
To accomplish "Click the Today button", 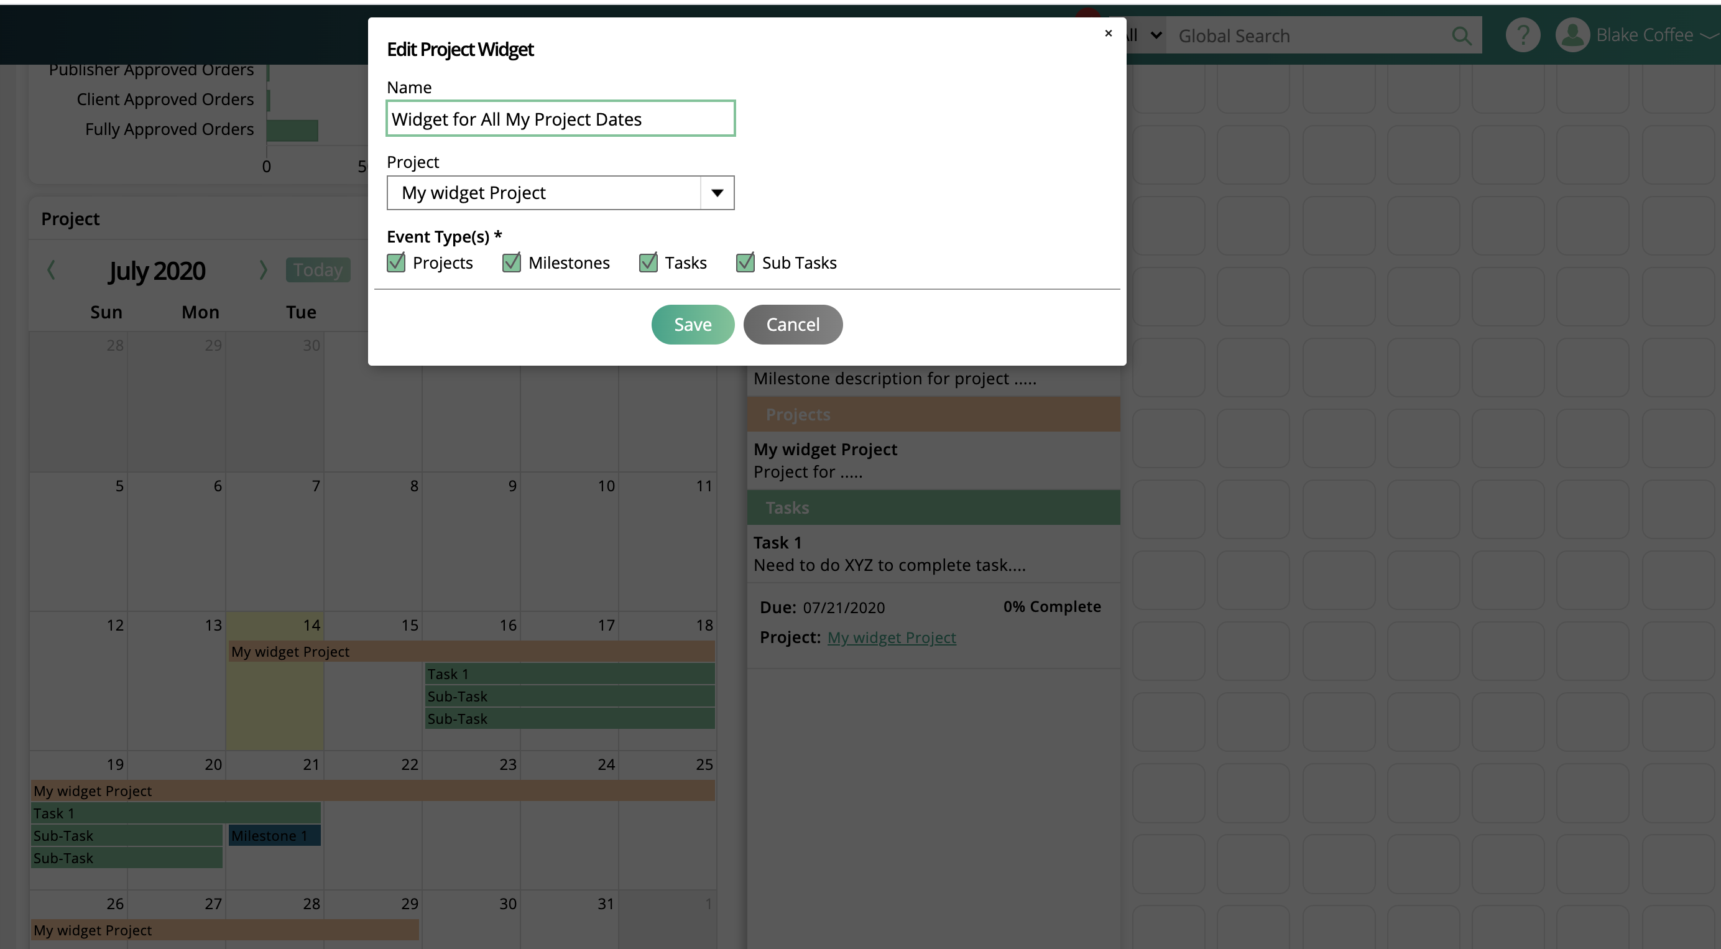I will (318, 270).
